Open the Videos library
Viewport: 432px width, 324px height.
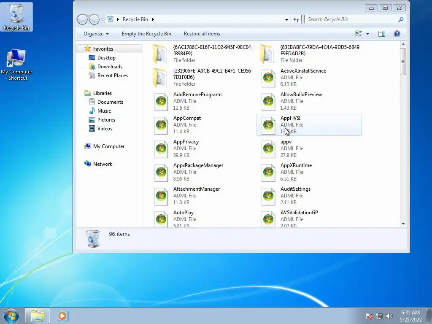(105, 129)
